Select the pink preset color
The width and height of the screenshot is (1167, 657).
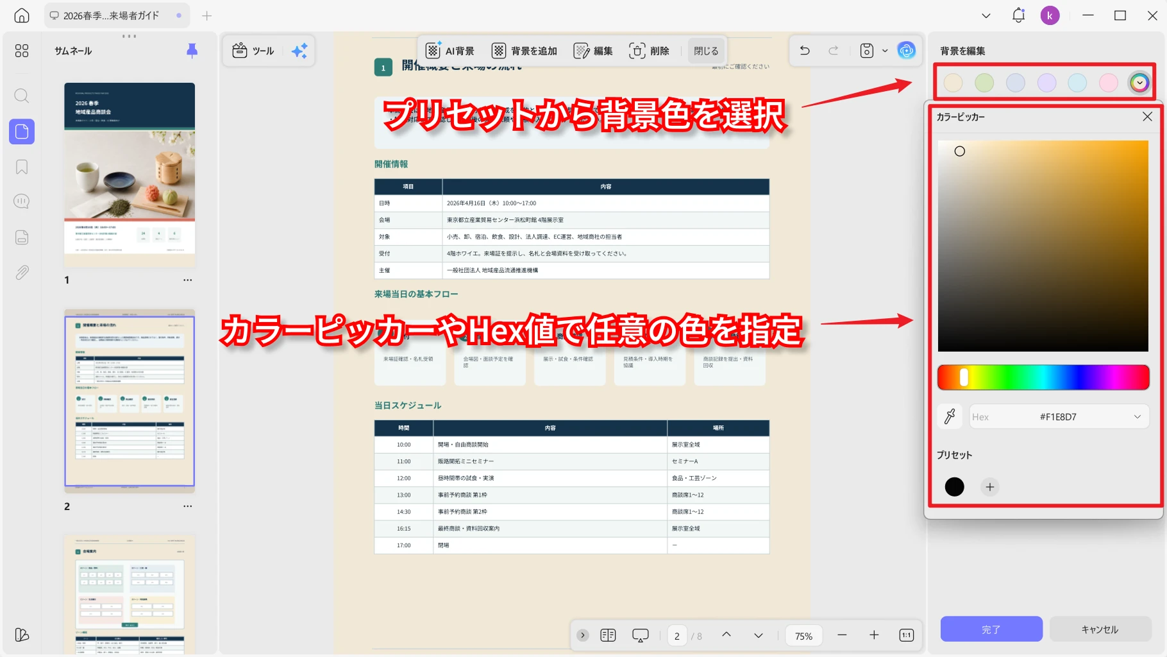tap(1109, 83)
